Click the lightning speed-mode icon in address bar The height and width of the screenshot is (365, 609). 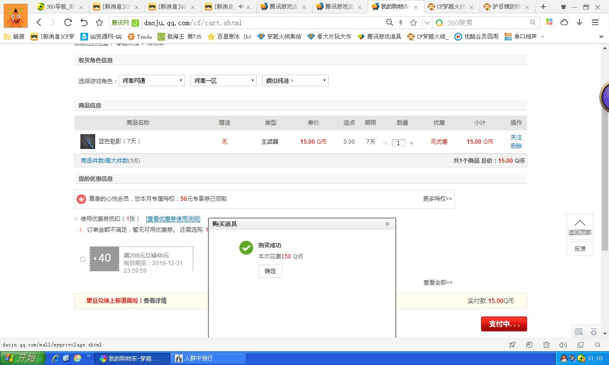click(401, 22)
